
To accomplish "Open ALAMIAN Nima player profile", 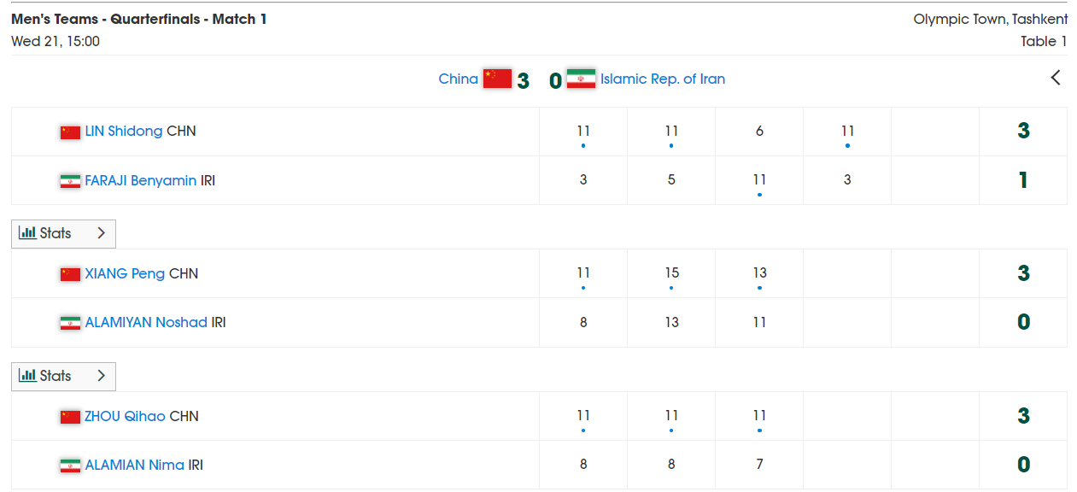I will [x=135, y=465].
